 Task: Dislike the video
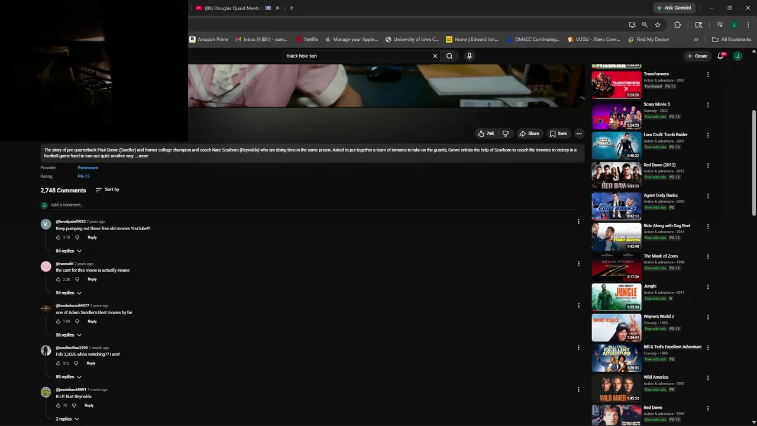(x=505, y=134)
